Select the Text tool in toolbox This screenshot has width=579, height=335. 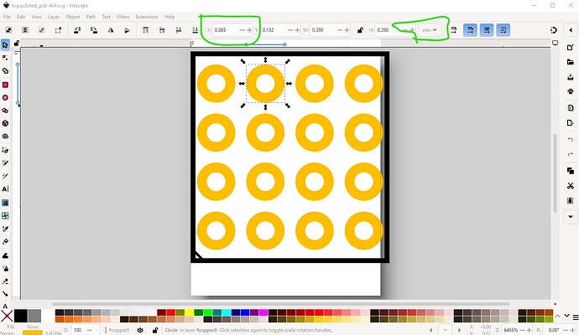coord(6,188)
